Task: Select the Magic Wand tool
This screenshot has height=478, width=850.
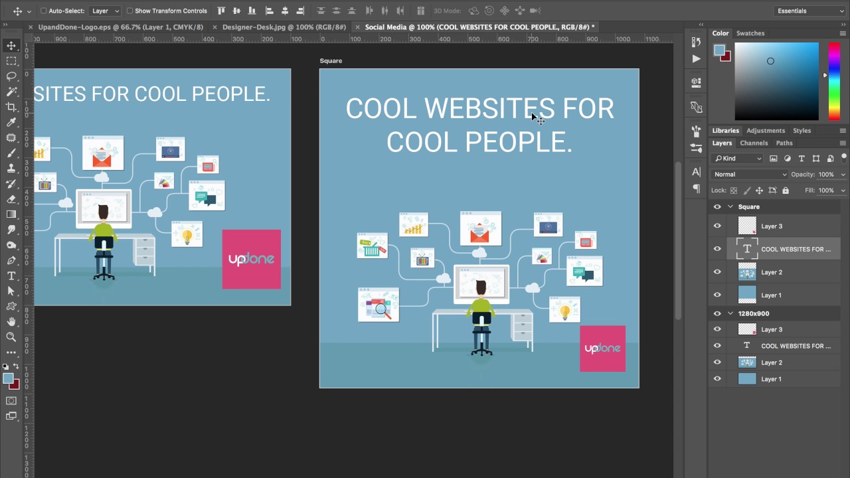Action: coord(11,92)
